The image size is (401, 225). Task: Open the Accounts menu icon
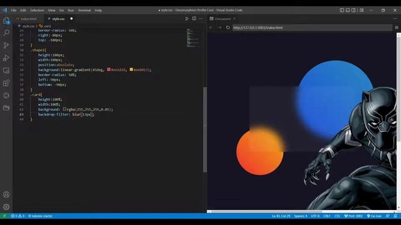pyautogui.click(x=6, y=194)
